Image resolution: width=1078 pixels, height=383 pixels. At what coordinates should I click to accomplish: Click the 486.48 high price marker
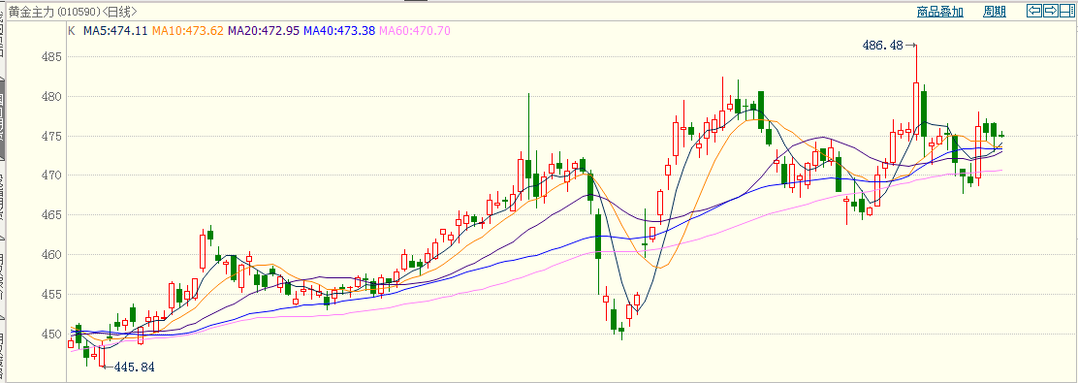(x=882, y=46)
